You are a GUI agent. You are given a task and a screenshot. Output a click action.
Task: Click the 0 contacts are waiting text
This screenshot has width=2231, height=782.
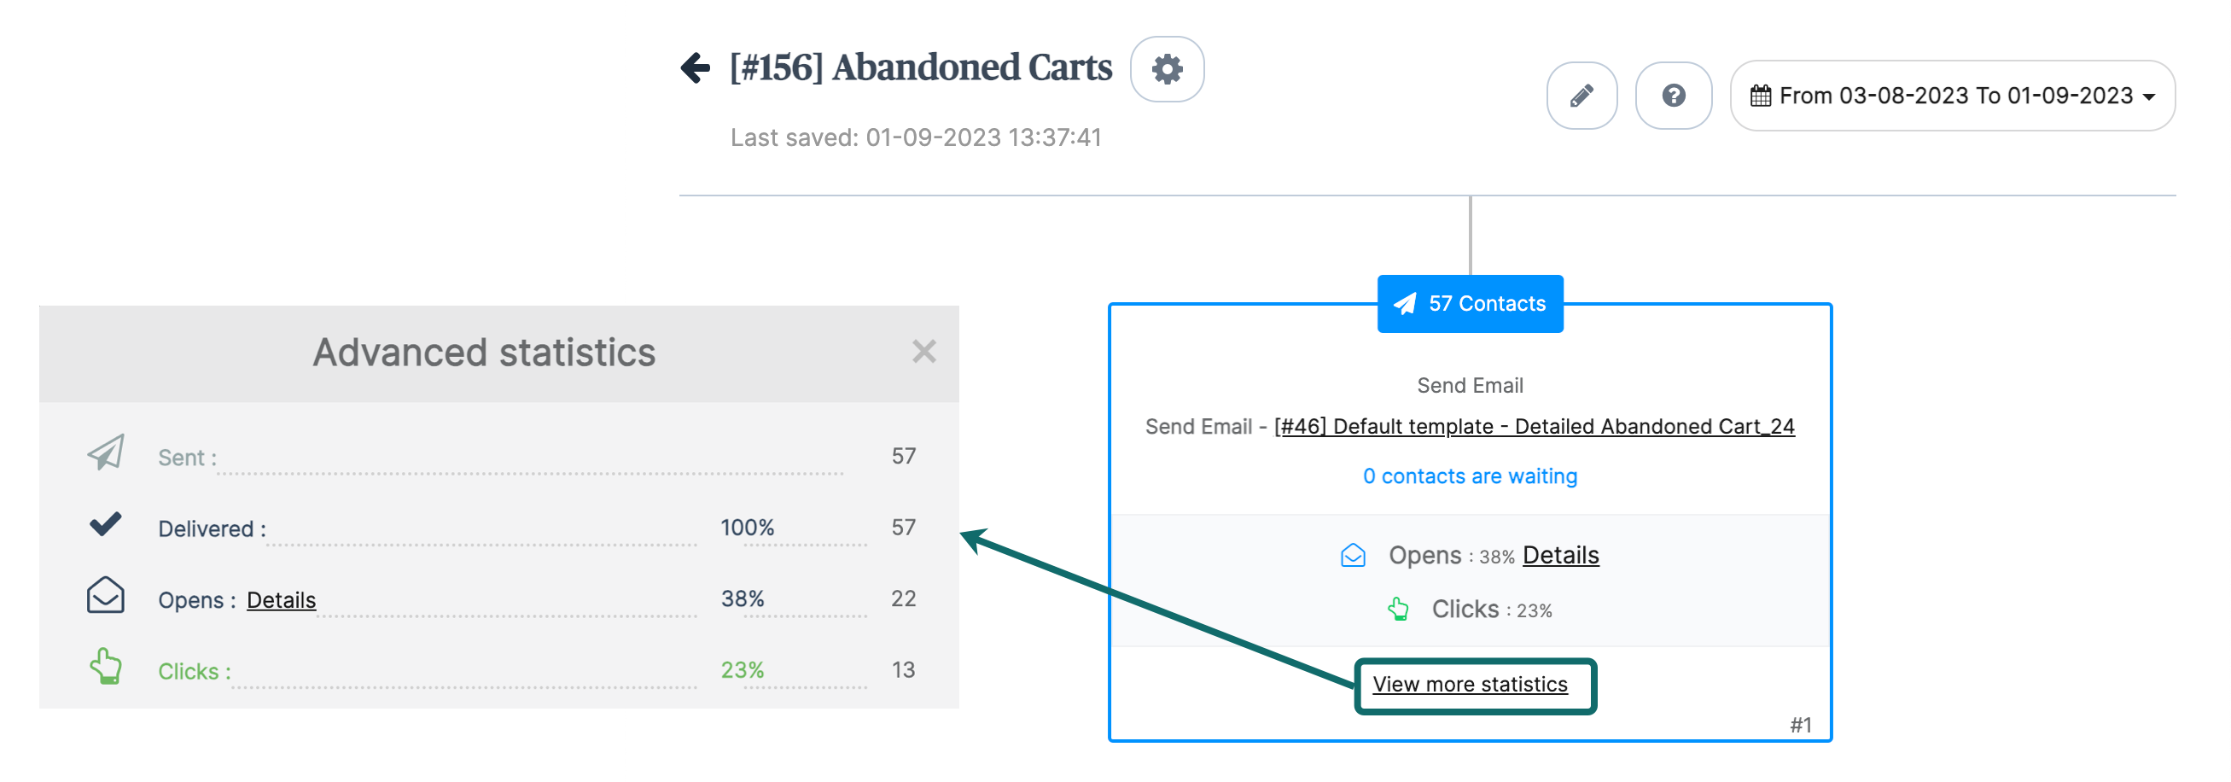coord(1471,476)
